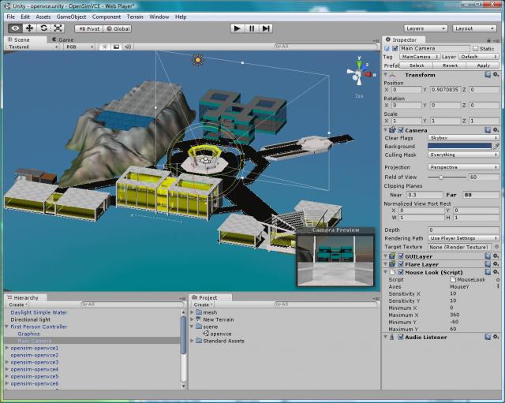Click the Script field object picker circle
Screen dimensions: 505x403
[x=498, y=280]
